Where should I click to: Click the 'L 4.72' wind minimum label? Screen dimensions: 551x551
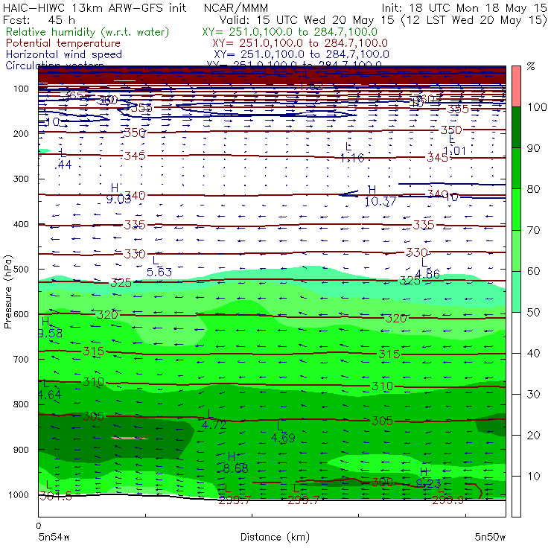(214, 419)
